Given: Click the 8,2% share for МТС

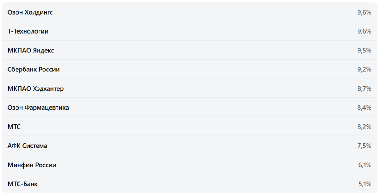Looking at the screenshot, I should tap(364, 127).
